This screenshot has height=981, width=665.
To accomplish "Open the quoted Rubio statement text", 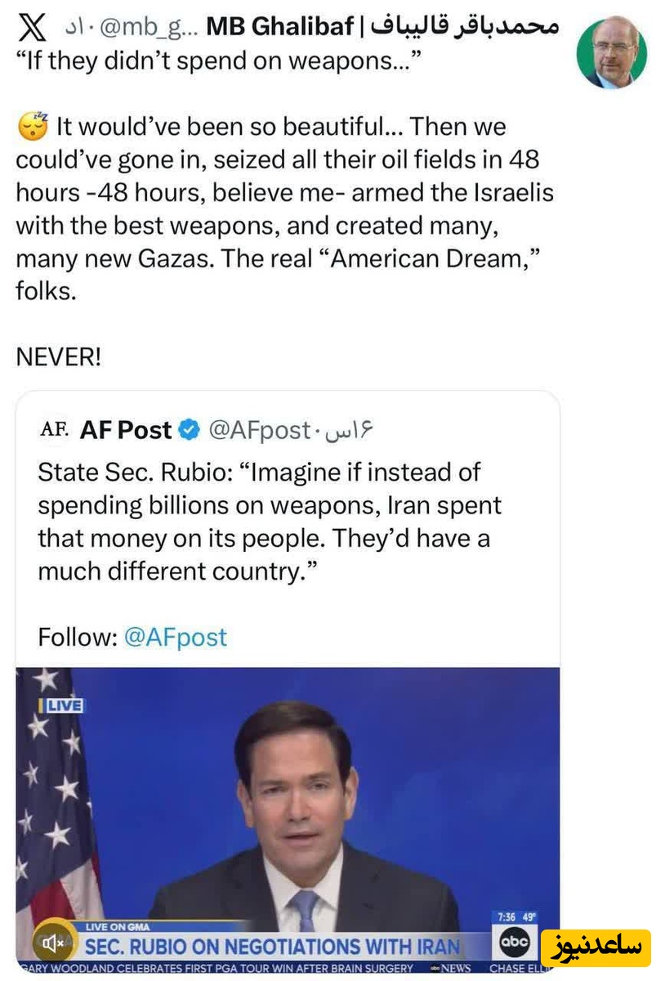I will pos(270,522).
